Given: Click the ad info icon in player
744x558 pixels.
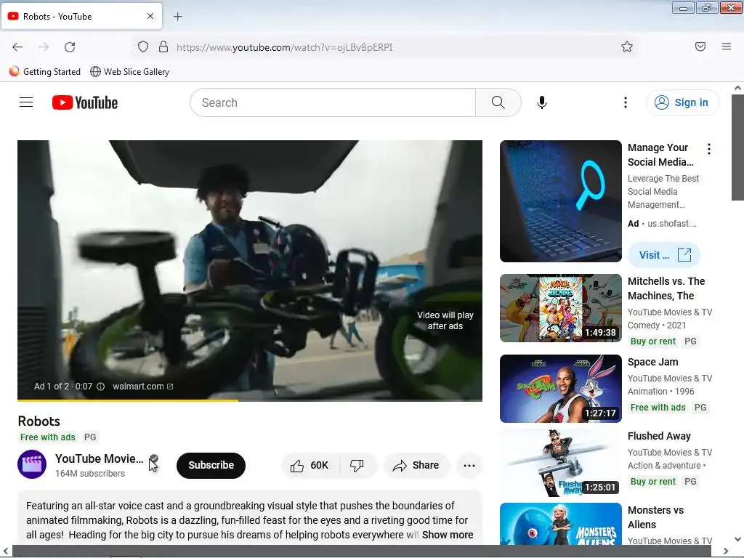Looking at the screenshot, I should point(100,387).
